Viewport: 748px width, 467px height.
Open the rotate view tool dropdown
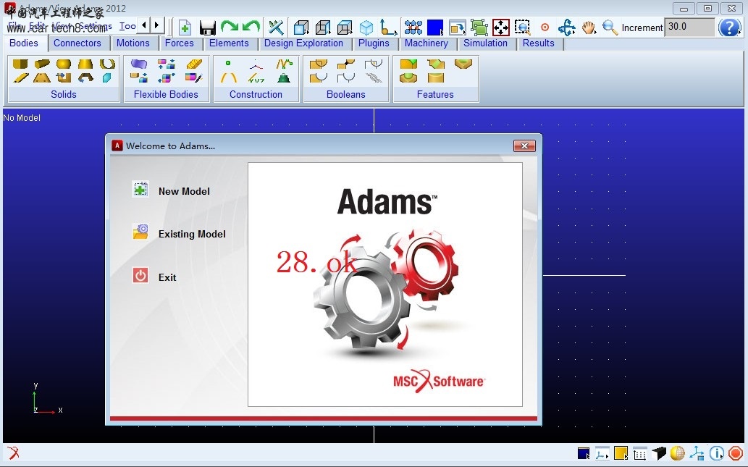567,28
